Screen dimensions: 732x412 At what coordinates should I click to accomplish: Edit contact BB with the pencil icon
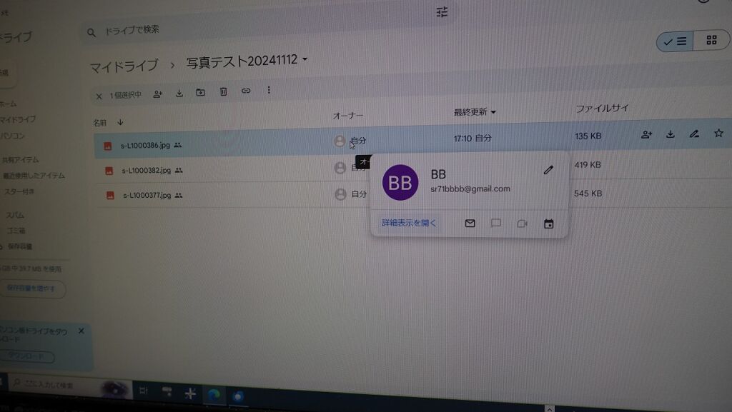(x=548, y=170)
